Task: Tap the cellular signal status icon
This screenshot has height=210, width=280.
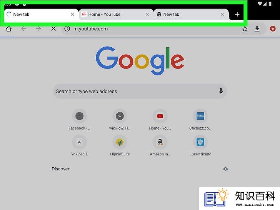Action: 265,3
